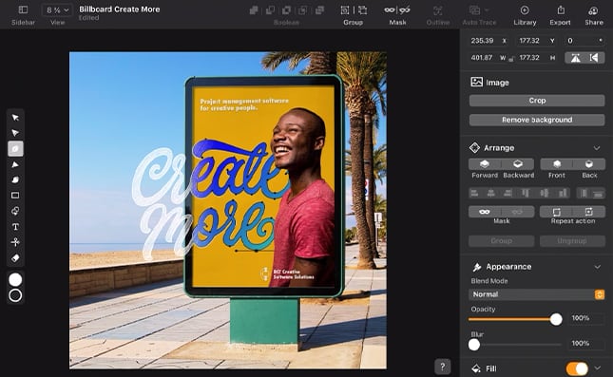
Task: Select the Shape Builder tool
Action: (15, 211)
